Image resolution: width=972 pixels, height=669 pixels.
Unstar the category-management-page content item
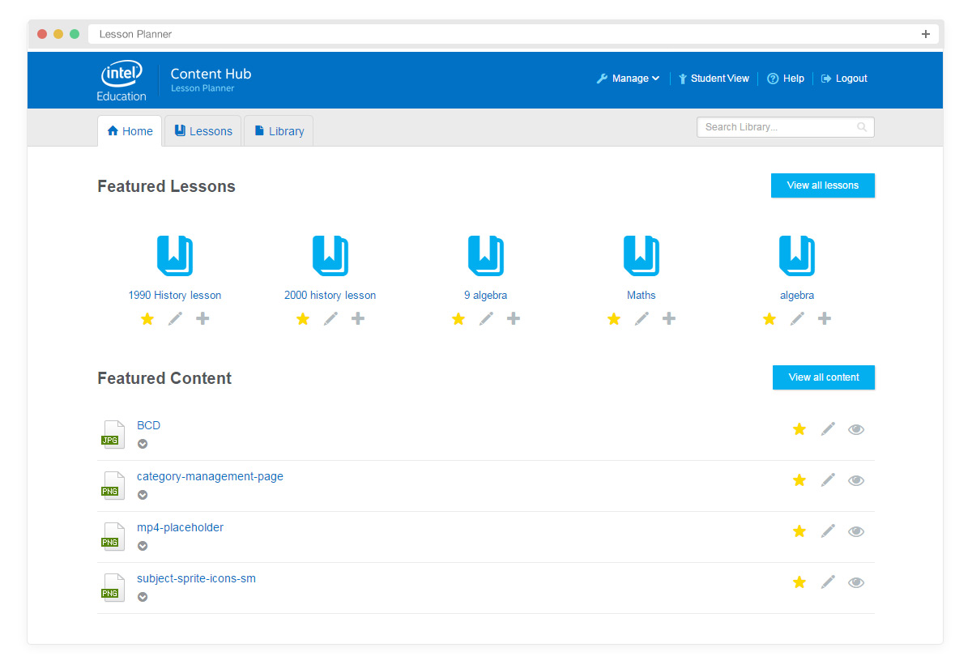799,479
